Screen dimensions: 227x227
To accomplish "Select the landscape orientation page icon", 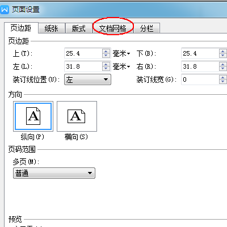I will point(77,116).
